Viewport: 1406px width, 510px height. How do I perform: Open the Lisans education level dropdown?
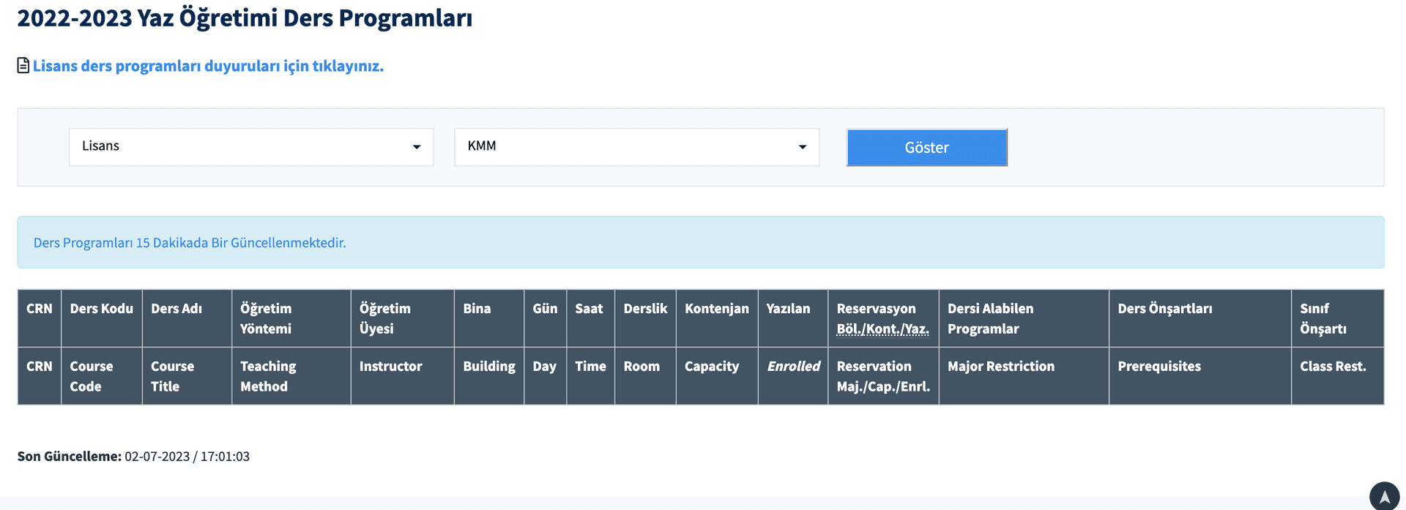[x=251, y=147]
